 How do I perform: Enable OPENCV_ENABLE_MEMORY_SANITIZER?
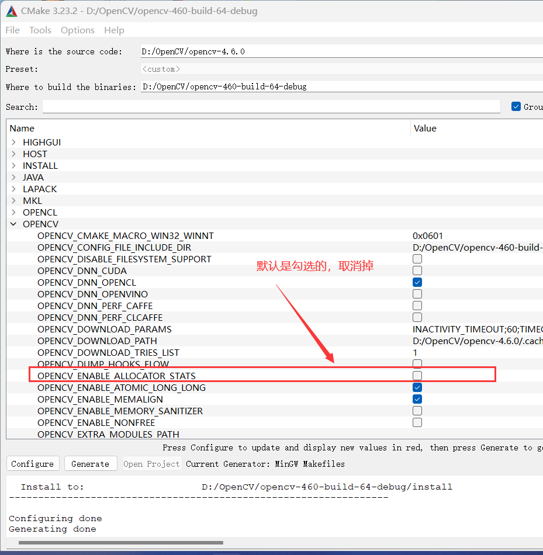[x=417, y=410]
